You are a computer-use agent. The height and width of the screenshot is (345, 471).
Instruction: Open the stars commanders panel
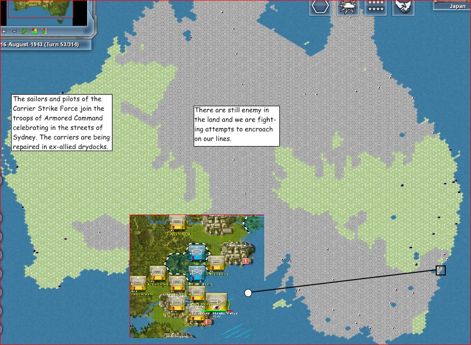tap(376, 7)
